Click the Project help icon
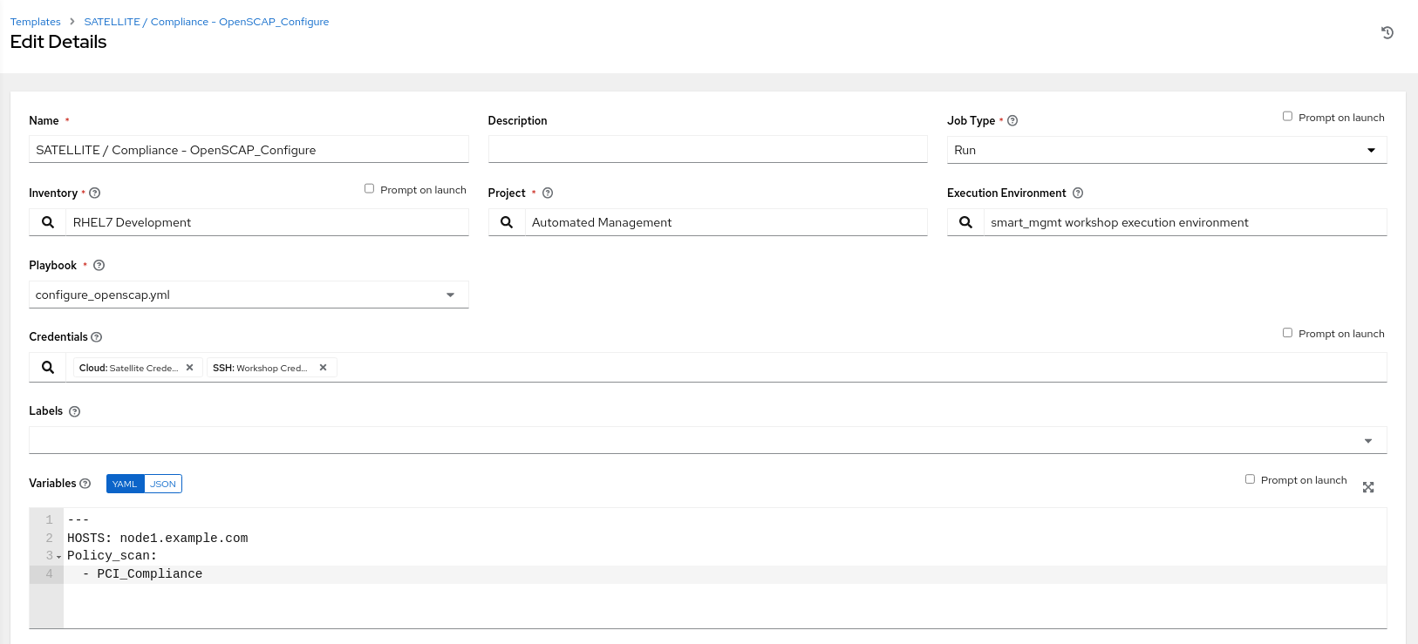The height and width of the screenshot is (644, 1418). tap(548, 193)
